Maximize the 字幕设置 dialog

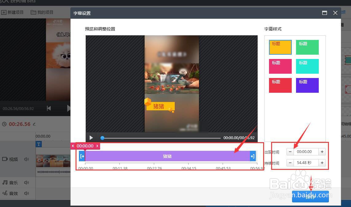click(325, 13)
